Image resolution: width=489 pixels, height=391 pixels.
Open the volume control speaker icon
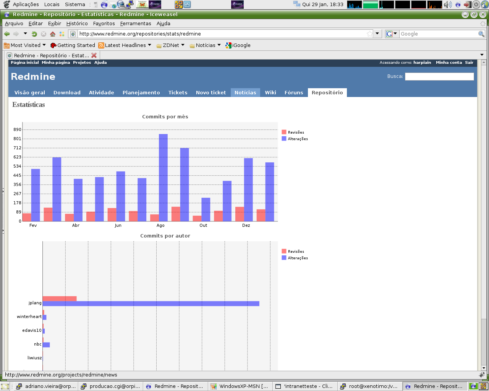(448, 5)
